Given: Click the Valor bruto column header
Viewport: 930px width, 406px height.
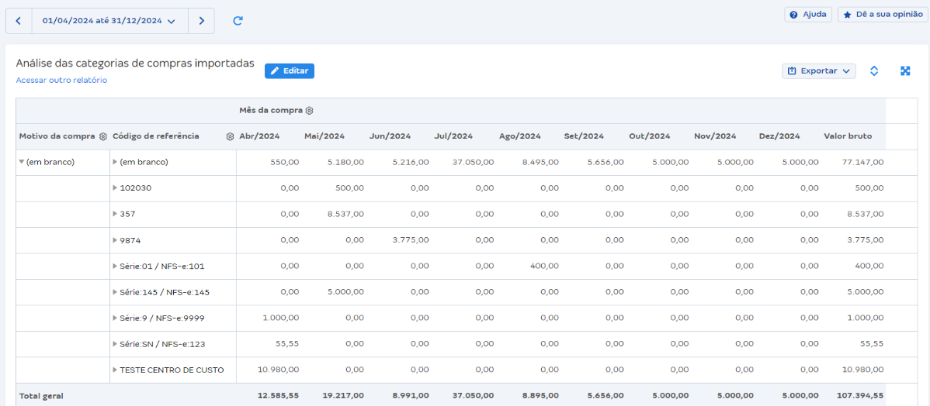Looking at the screenshot, I should point(847,136).
